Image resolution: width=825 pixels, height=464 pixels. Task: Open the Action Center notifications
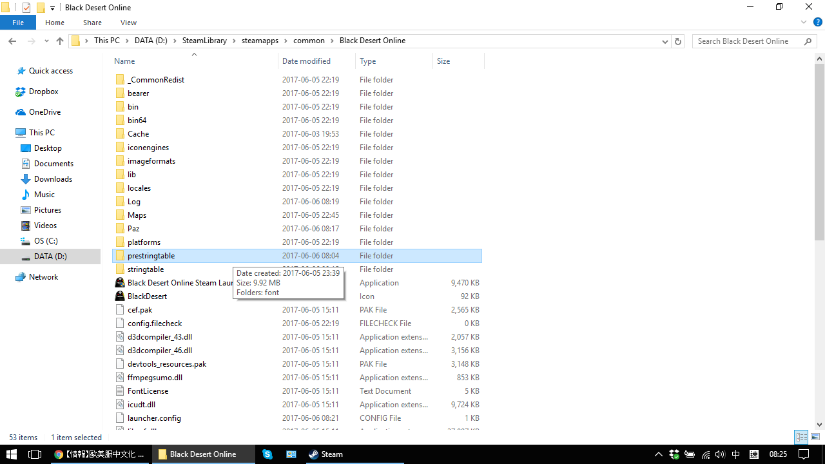pos(803,454)
